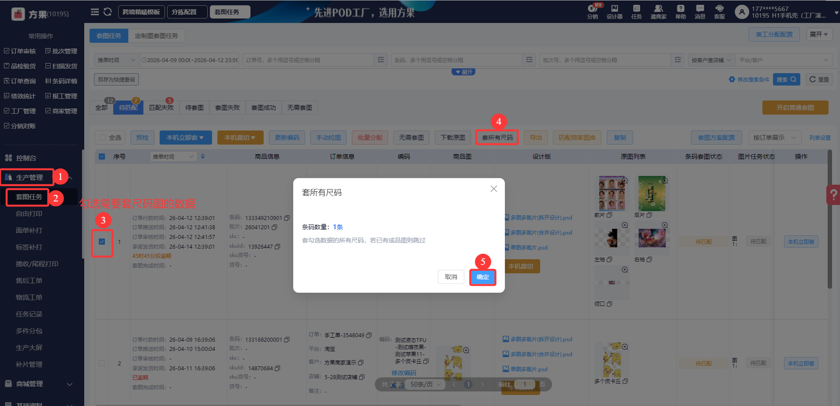
Task: Open 客服 support from the top navigation
Action: [x=719, y=12]
